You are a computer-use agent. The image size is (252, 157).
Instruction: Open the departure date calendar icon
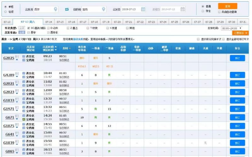pyautogui.click(x=143, y=9)
